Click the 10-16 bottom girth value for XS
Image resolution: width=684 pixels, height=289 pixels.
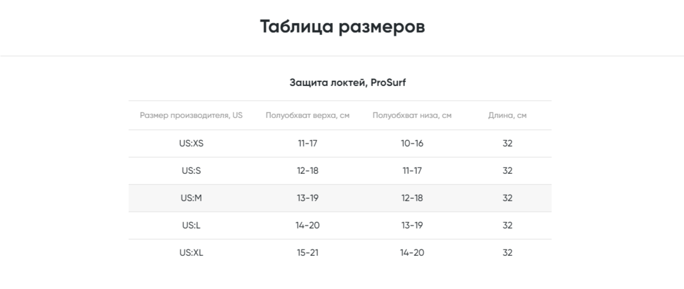pos(412,144)
